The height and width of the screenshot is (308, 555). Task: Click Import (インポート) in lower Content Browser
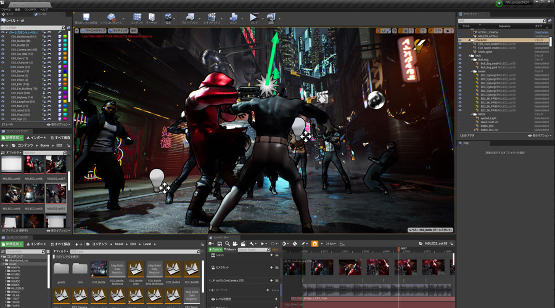tap(36, 244)
